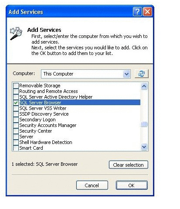The width and height of the screenshot is (180, 209).
Task: Confirm with the OK button
Action: [x=132, y=185]
